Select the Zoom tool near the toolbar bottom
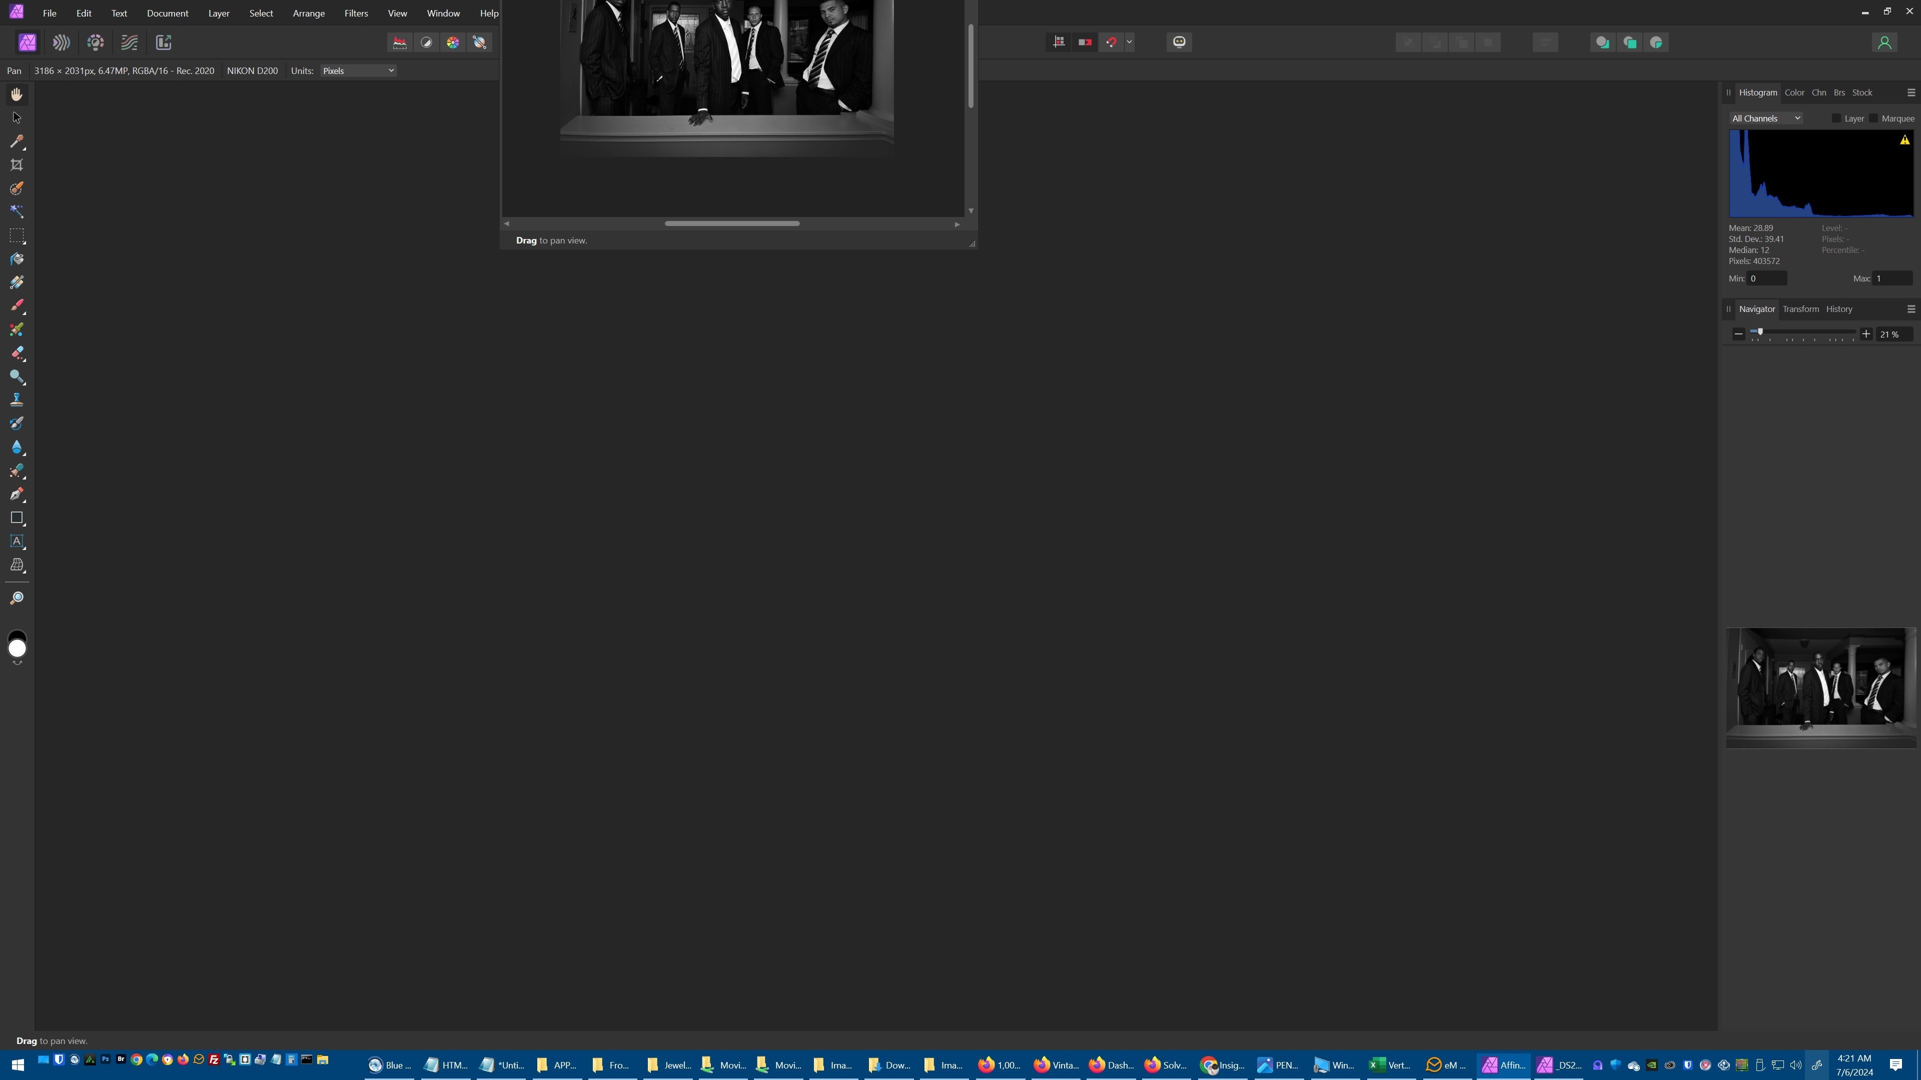The image size is (1921, 1080). (17, 597)
